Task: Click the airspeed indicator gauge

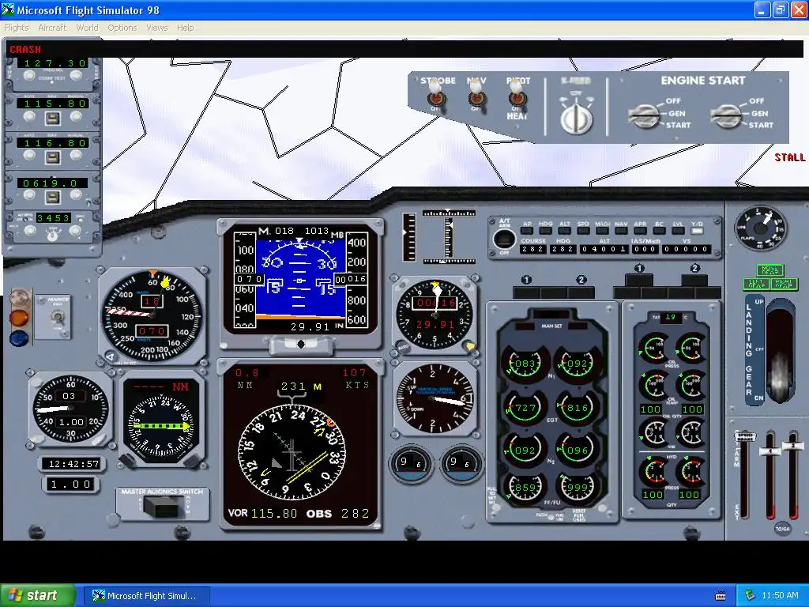Action: [x=152, y=315]
